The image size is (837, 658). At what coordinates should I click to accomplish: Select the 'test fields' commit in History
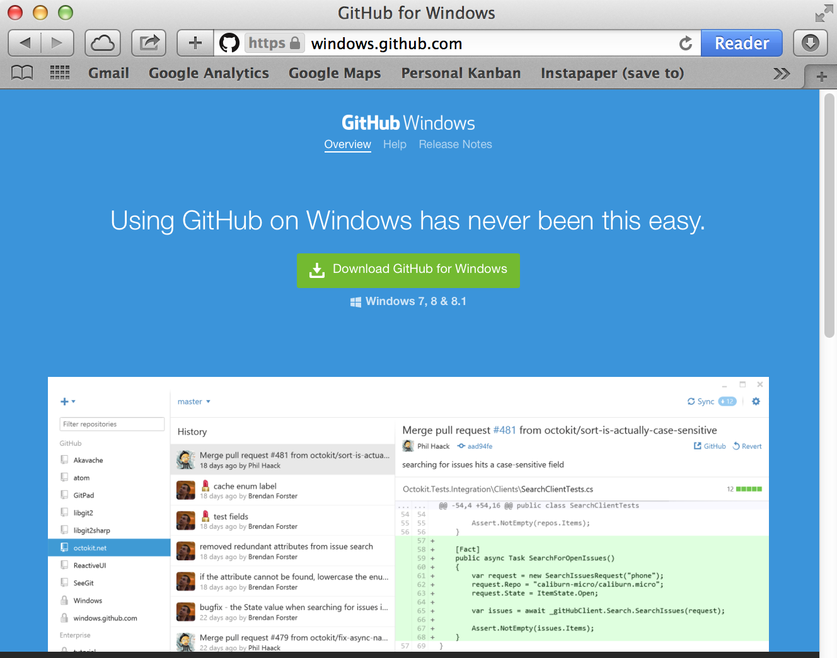coord(282,521)
